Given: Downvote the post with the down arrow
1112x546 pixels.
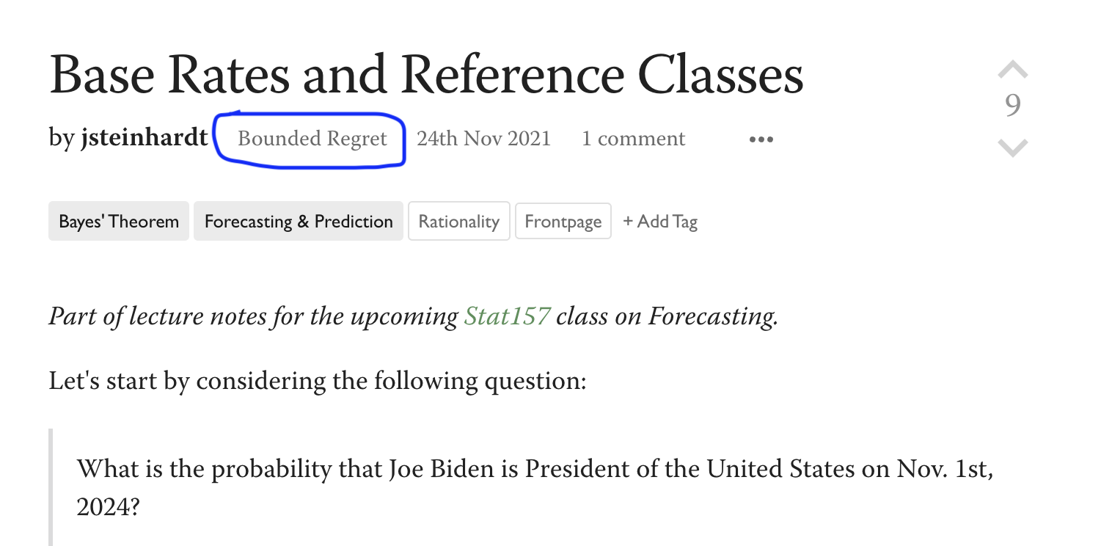Looking at the screenshot, I should point(1013,148).
